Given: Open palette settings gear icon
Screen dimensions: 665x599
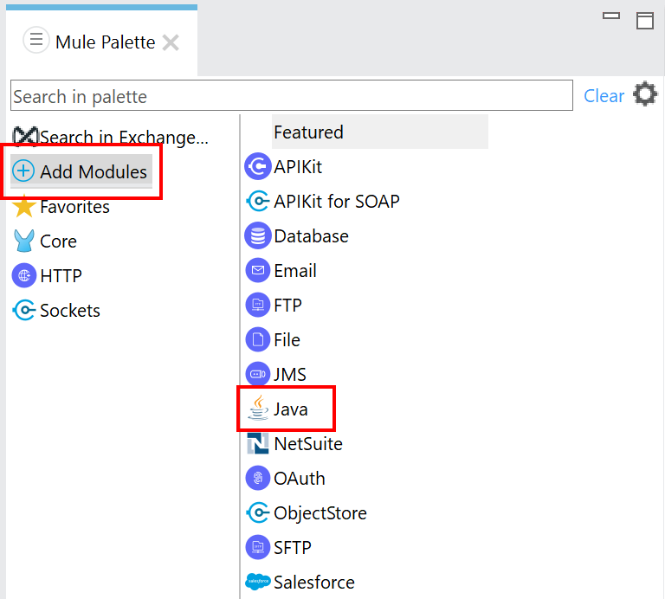Looking at the screenshot, I should pos(645,94).
